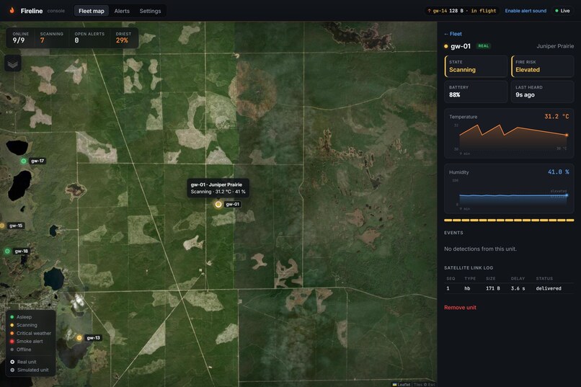Click the Real unit legend entry
Image resolution: width=581 pixels, height=387 pixels.
(23, 362)
